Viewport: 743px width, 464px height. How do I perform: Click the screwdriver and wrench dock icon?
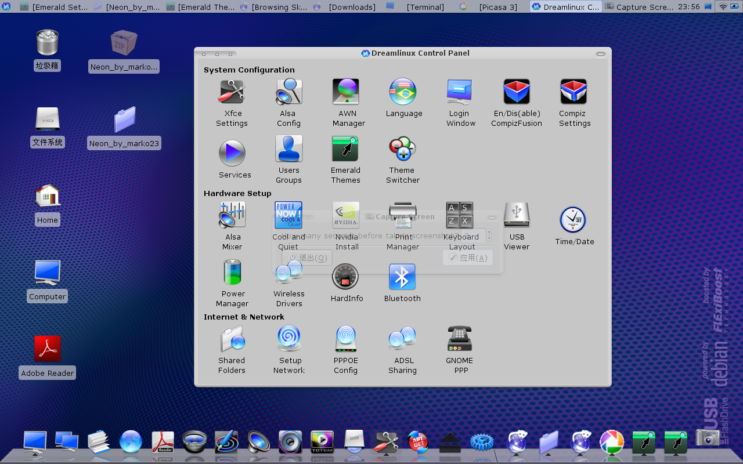[x=386, y=442]
